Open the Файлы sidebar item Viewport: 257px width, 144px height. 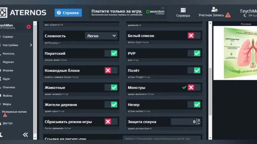(x=7, y=96)
